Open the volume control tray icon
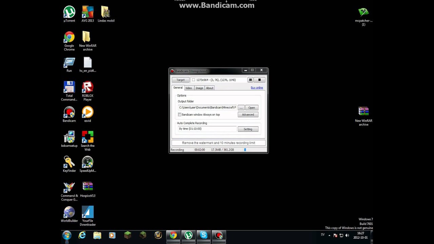This screenshot has height=244, width=434. click(x=347, y=236)
